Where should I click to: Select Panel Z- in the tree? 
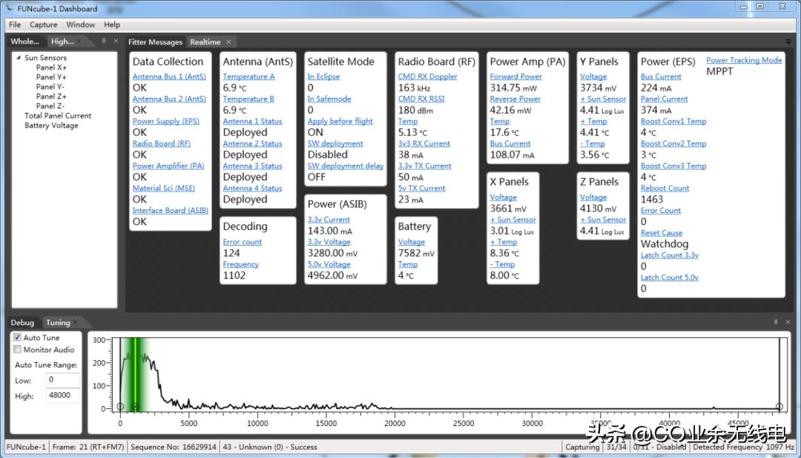50,106
